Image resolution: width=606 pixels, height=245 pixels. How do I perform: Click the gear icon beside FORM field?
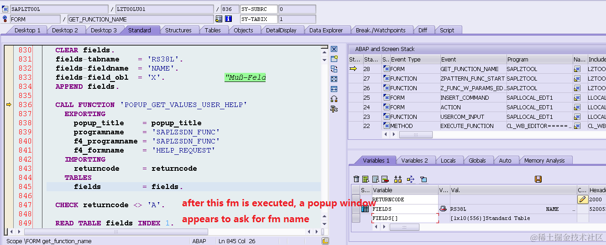click(5, 19)
